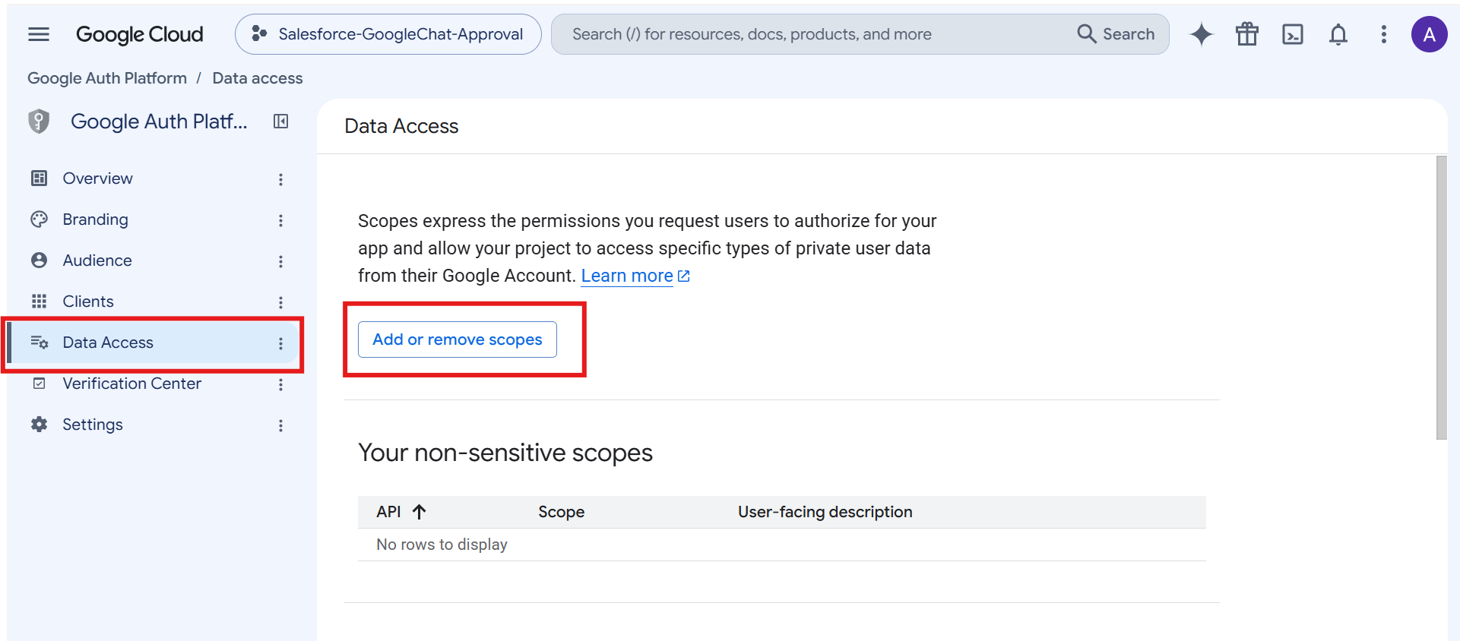Open more options for Overview
The width and height of the screenshot is (1460, 641).
[281, 179]
